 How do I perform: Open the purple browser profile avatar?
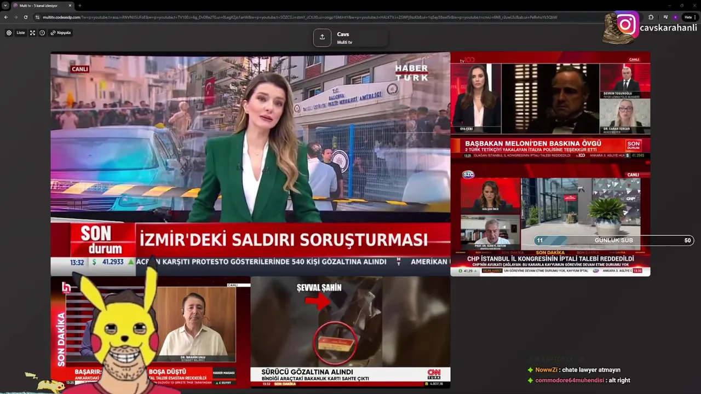click(x=676, y=17)
